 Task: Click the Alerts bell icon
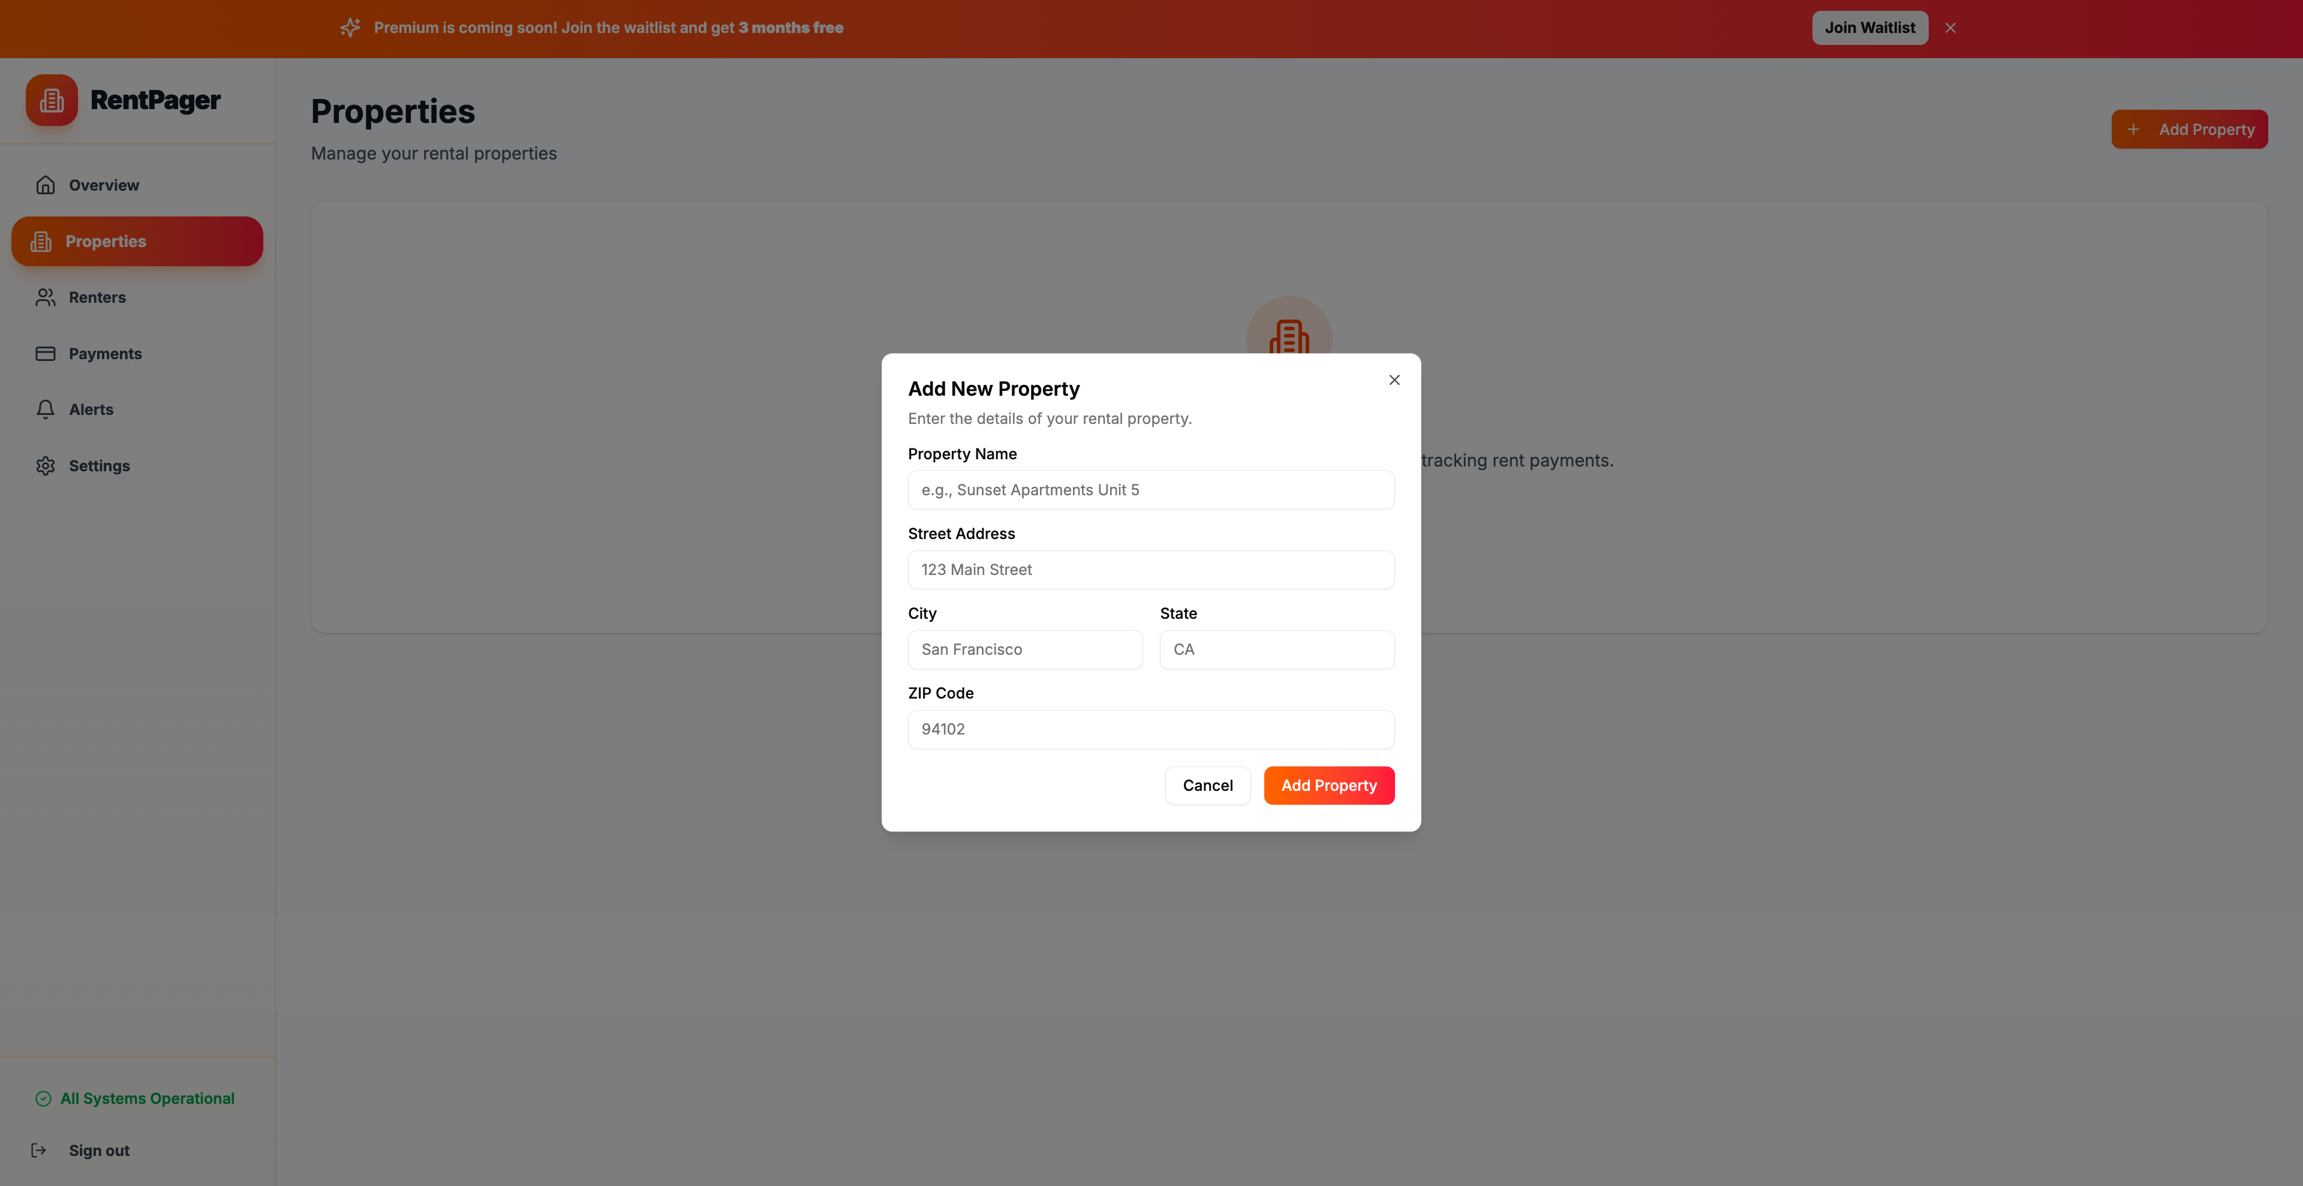pos(46,410)
